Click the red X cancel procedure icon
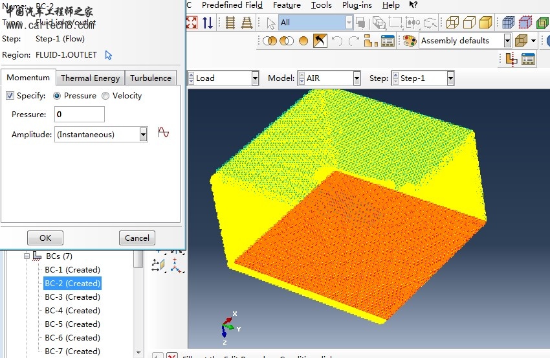 coord(172,355)
